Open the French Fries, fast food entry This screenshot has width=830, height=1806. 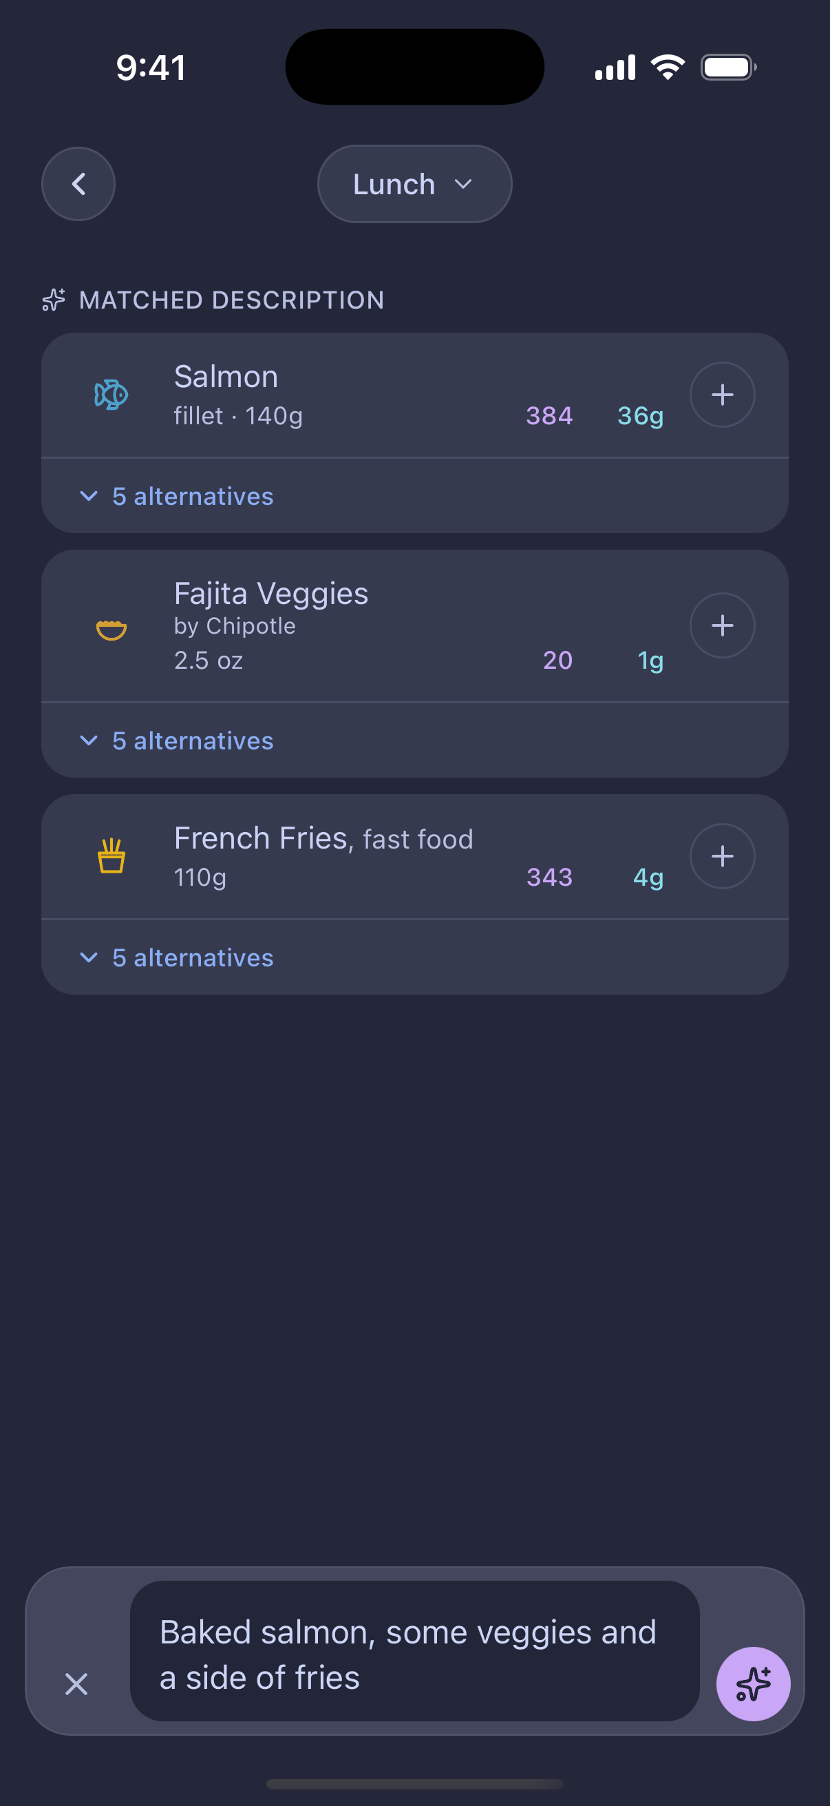point(414,857)
